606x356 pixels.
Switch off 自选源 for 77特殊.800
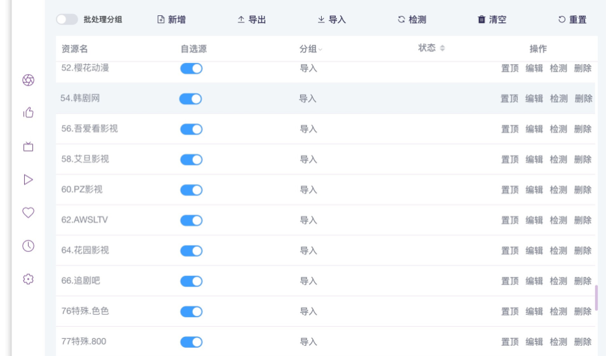tap(191, 342)
